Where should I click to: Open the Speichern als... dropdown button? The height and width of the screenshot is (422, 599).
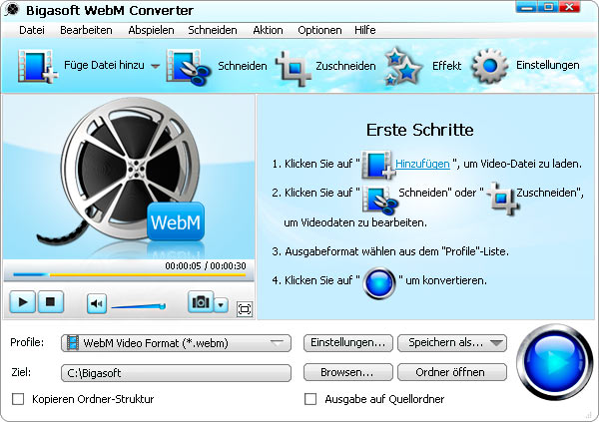(452, 342)
